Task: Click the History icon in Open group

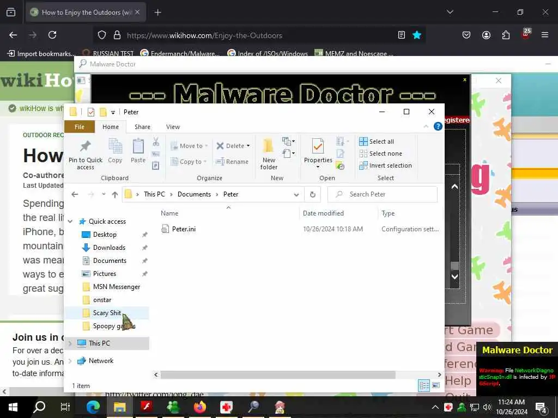Action: pos(340,165)
